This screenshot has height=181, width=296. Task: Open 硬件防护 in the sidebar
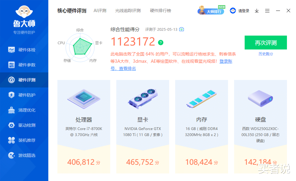(x=24, y=95)
